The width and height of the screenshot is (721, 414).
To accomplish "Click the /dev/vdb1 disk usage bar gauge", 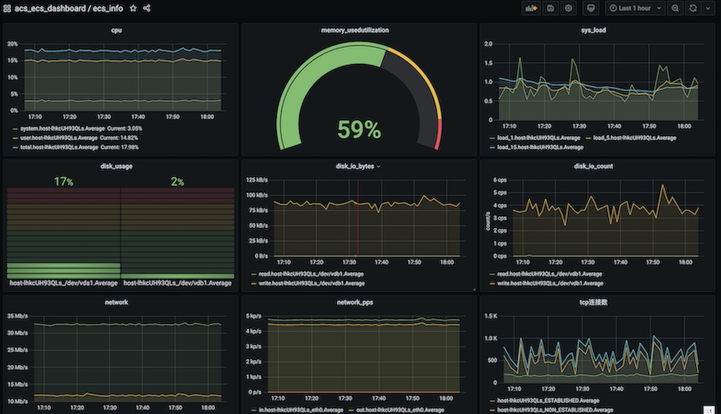I will pos(177,233).
